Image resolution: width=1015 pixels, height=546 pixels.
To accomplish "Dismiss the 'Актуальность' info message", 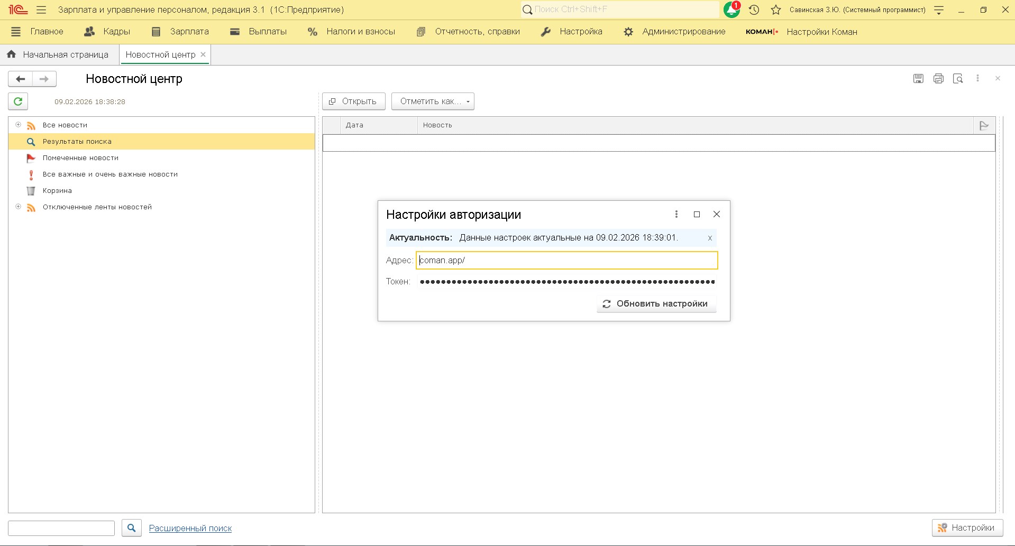I will point(710,238).
